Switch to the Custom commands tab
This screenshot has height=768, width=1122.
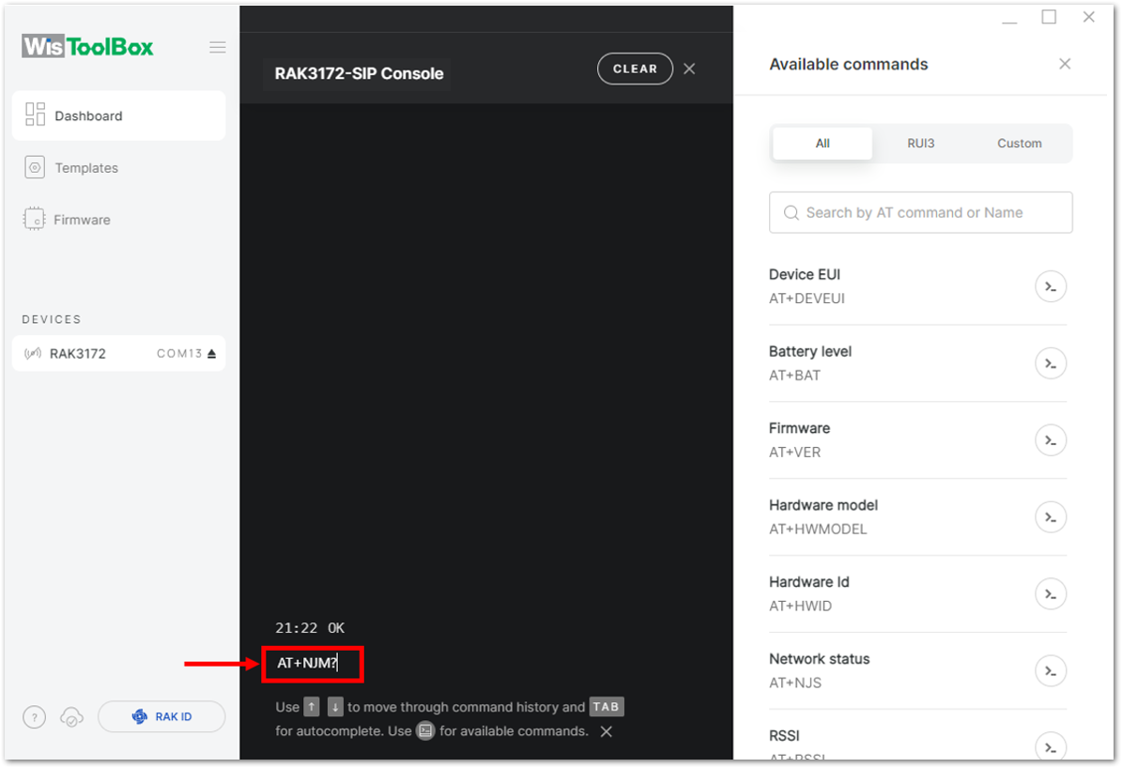click(x=1020, y=143)
